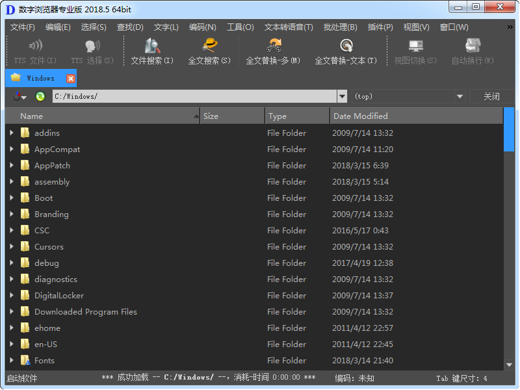Screen dimensions: 520x390
Task: Click the DigitalLocker folder icon
Action: pyautogui.click(x=25, y=295)
